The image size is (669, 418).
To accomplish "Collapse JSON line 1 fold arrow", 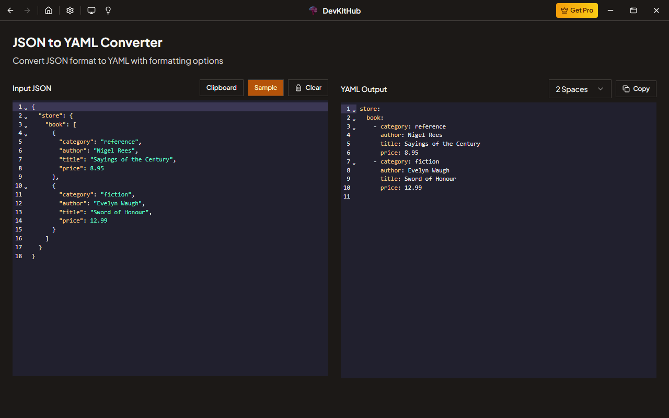I will (26, 108).
